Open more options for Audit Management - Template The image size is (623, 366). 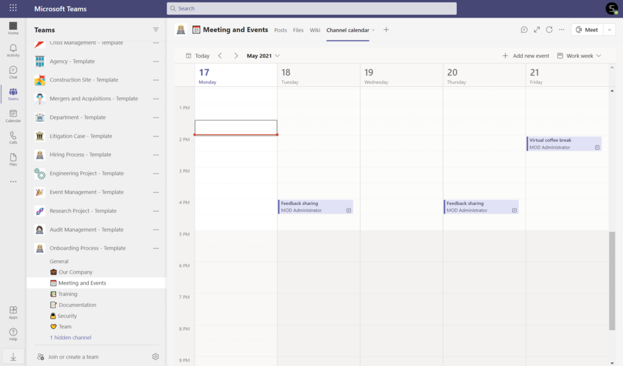(156, 229)
